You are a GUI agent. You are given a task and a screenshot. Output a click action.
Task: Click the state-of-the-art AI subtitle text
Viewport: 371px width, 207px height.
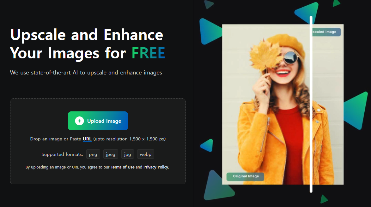pos(86,73)
